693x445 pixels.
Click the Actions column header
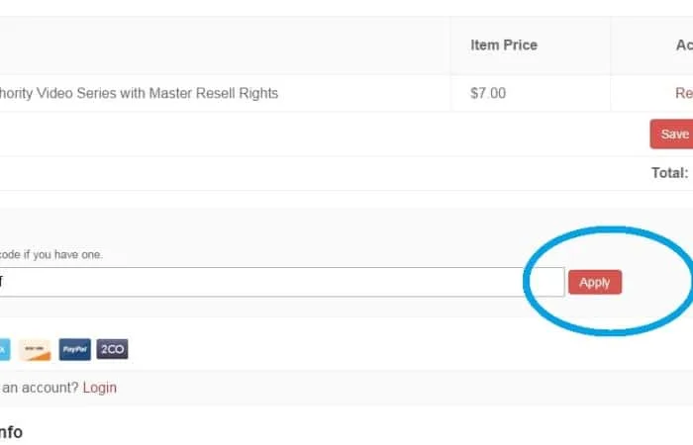(x=684, y=45)
